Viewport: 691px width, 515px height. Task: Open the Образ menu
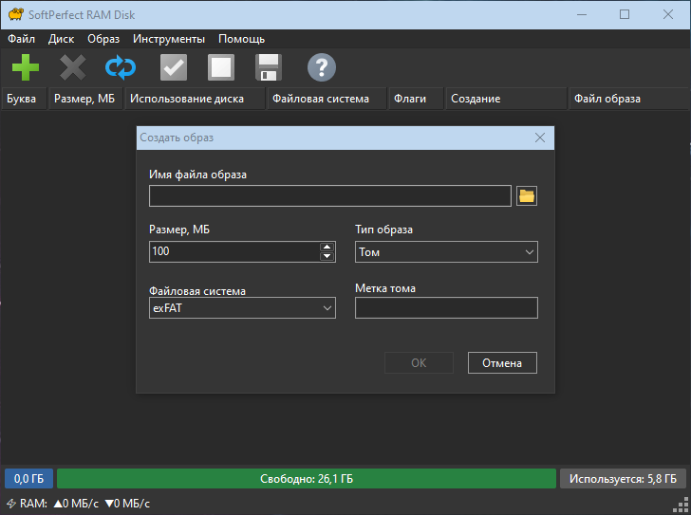(x=103, y=39)
